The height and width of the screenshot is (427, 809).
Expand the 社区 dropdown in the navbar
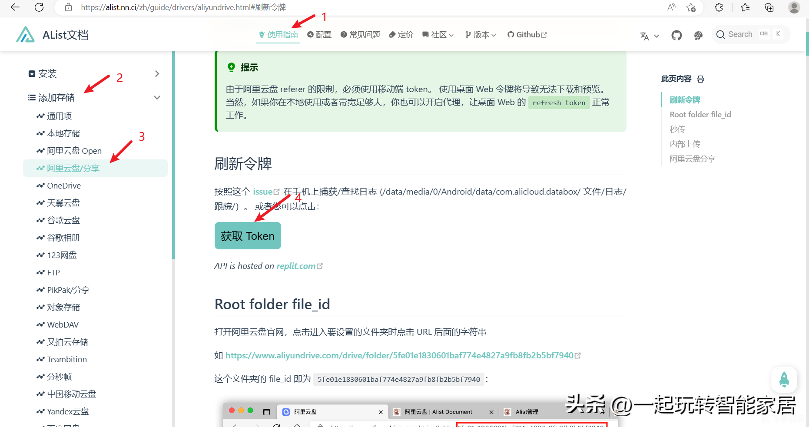[438, 35]
